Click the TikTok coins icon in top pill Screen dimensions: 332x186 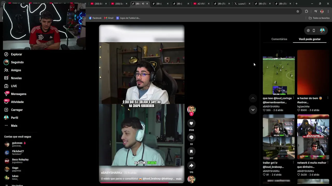(x=308, y=30)
